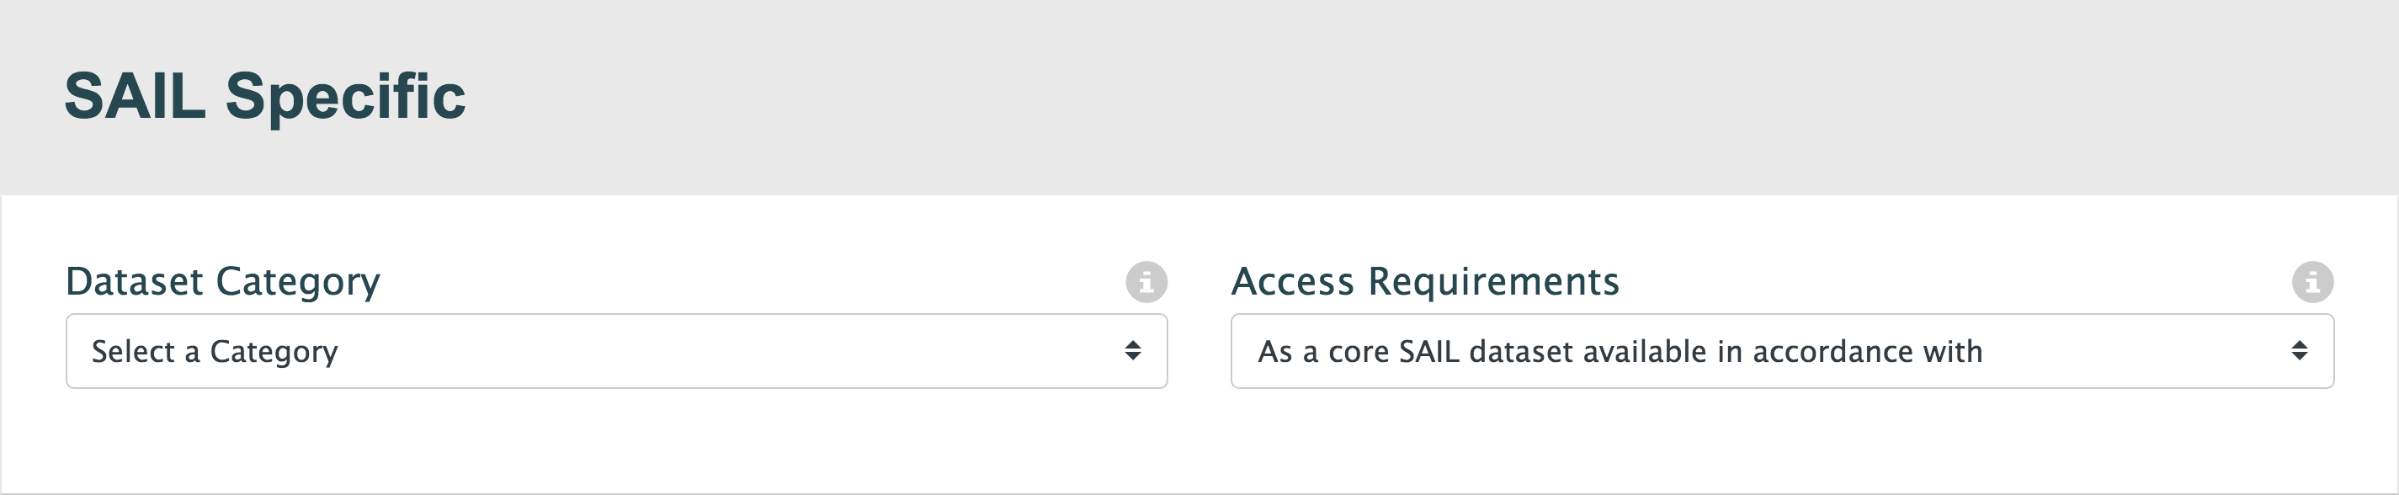
Task: Click the SAIL Specific heading
Action: [x=265, y=96]
